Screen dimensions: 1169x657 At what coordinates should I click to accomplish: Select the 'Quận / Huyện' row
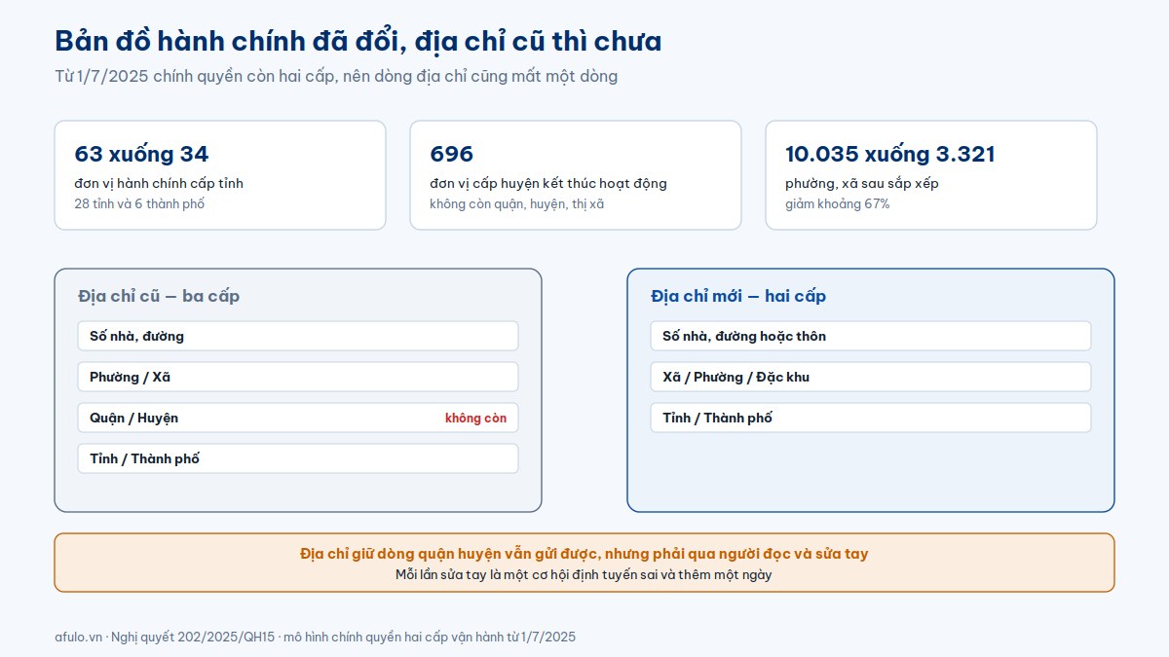pos(298,418)
